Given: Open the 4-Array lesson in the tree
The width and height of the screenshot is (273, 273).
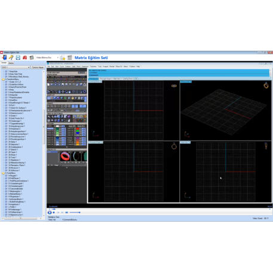Looking at the screenshot, I should 11,90.
